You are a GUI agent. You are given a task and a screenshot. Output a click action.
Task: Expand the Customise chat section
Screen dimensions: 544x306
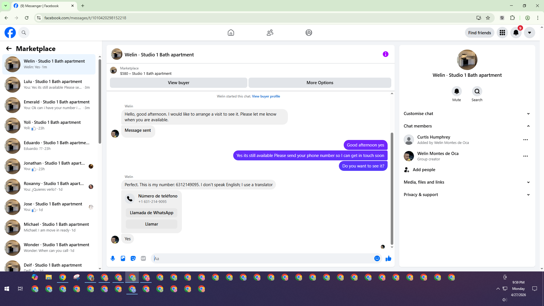(x=467, y=114)
